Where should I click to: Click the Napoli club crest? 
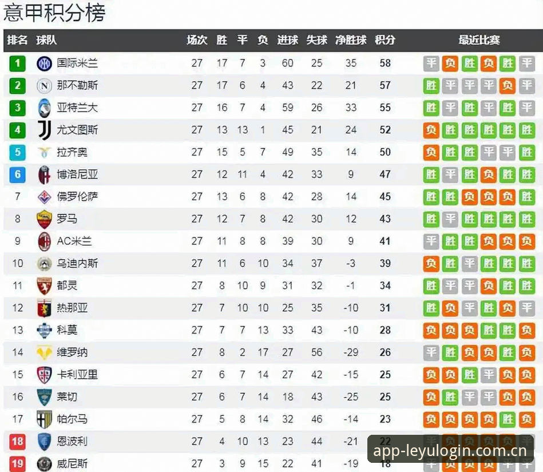[x=44, y=86]
